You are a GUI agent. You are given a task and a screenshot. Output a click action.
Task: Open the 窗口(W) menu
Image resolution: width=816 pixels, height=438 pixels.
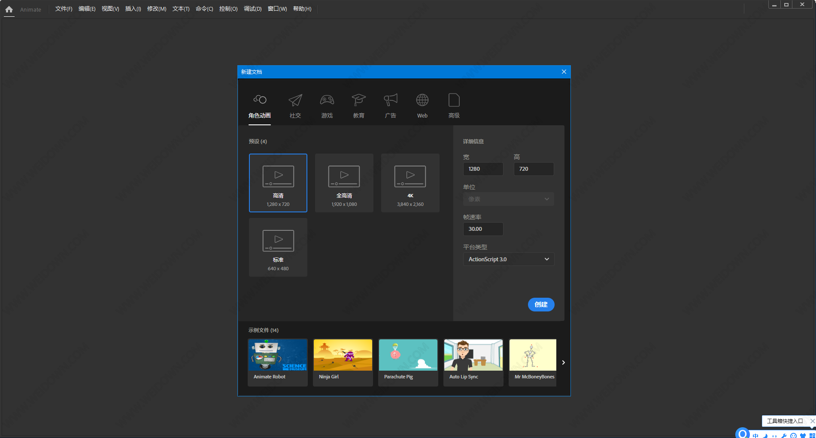tap(277, 9)
